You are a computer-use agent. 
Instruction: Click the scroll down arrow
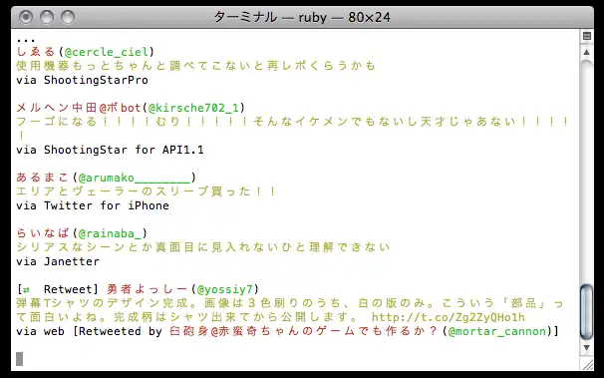586,347
